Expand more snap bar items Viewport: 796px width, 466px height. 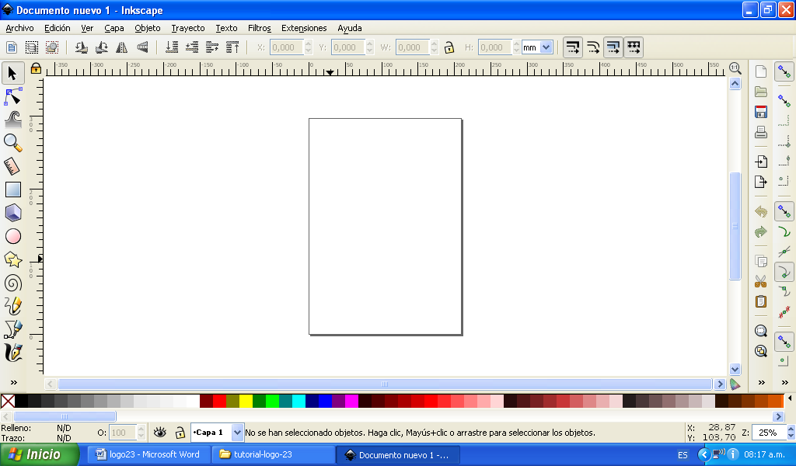pos(785,382)
